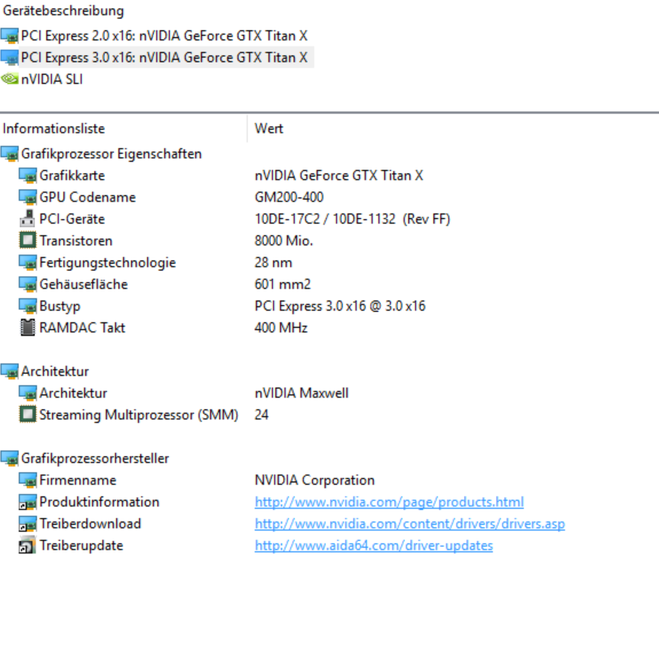The height and width of the screenshot is (665, 659).
Task: Select the Streaming Multiprozessor (SMM) label
Action: pyautogui.click(x=139, y=415)
